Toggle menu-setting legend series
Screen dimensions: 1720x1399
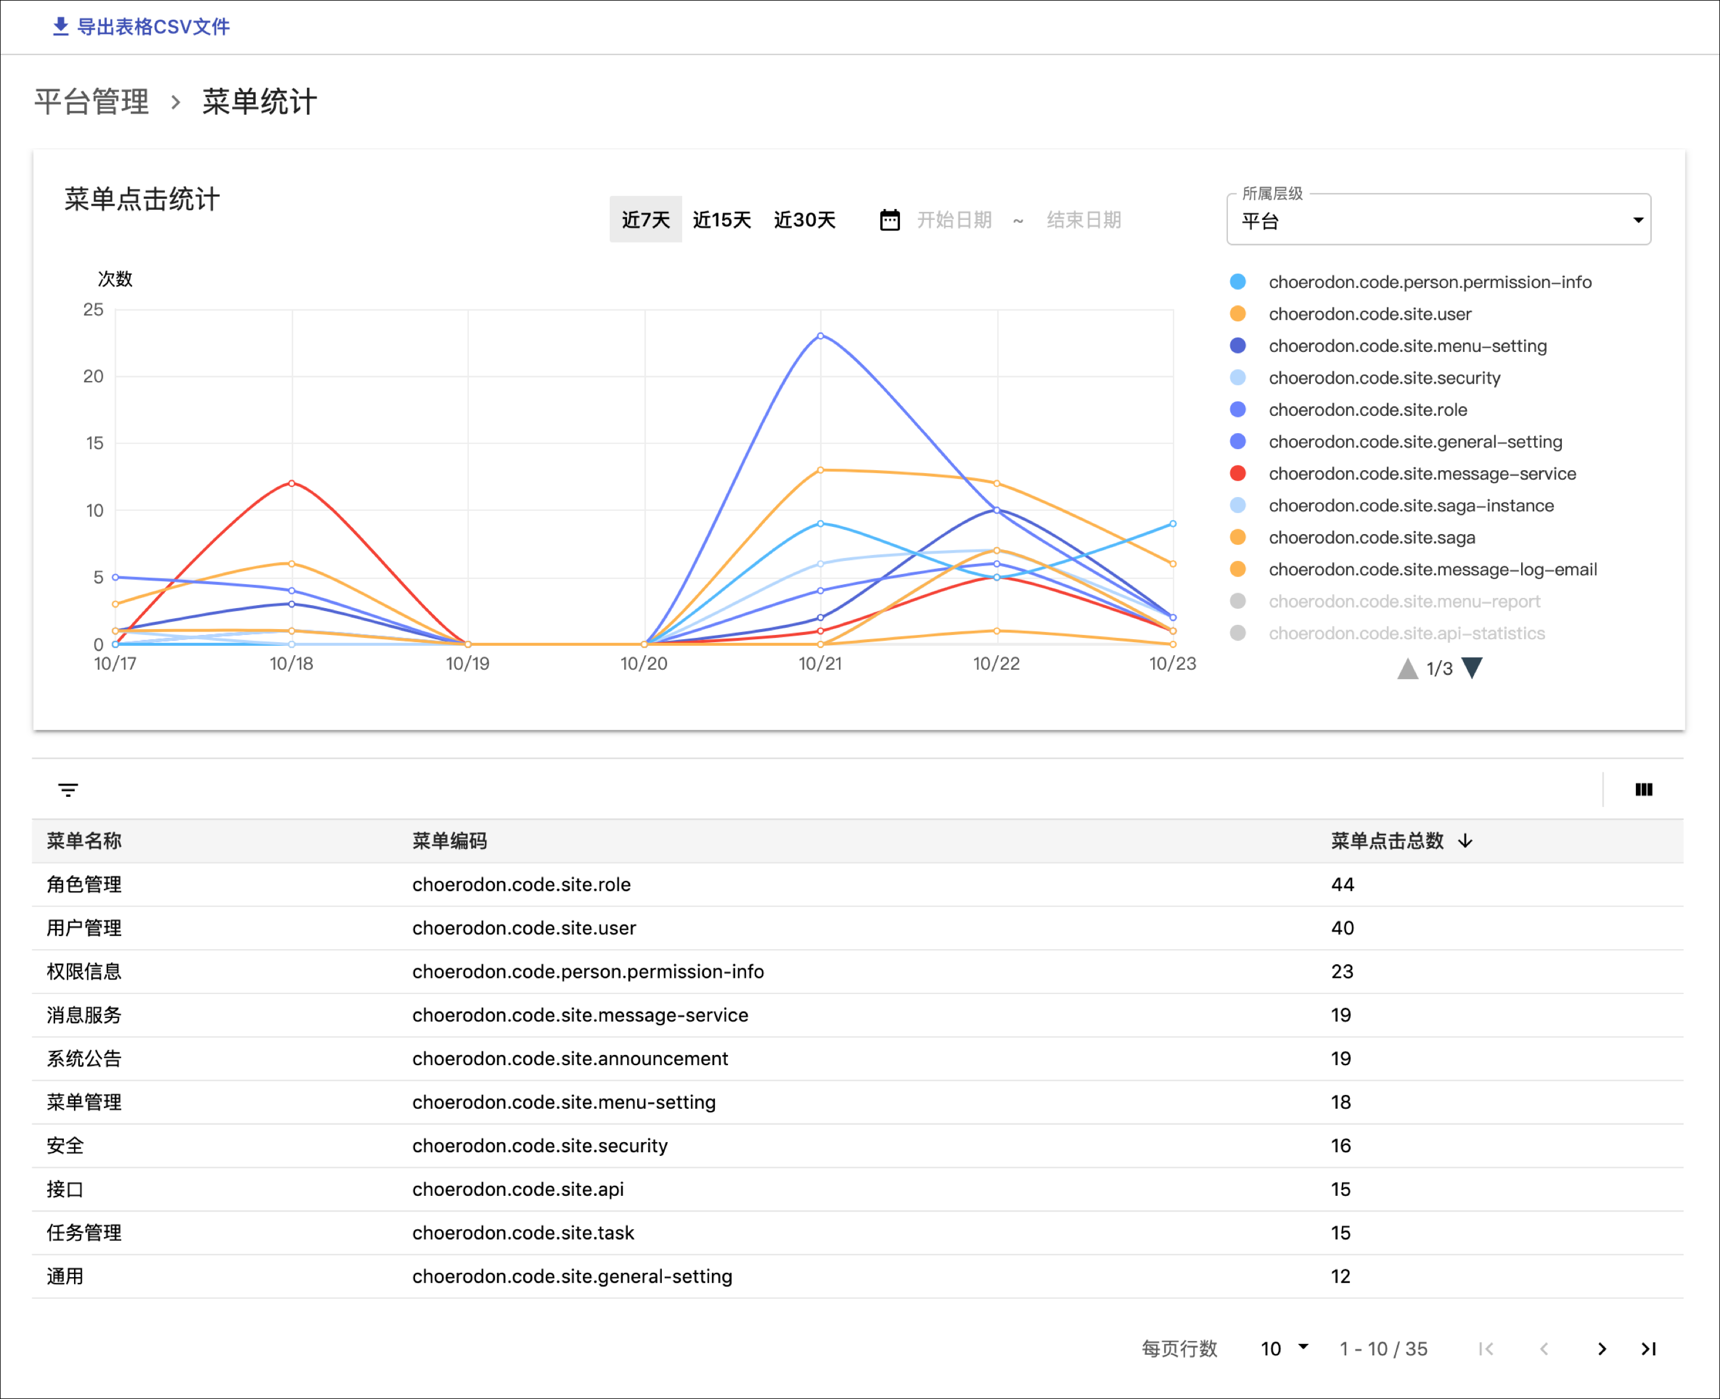pos(1388,346)
